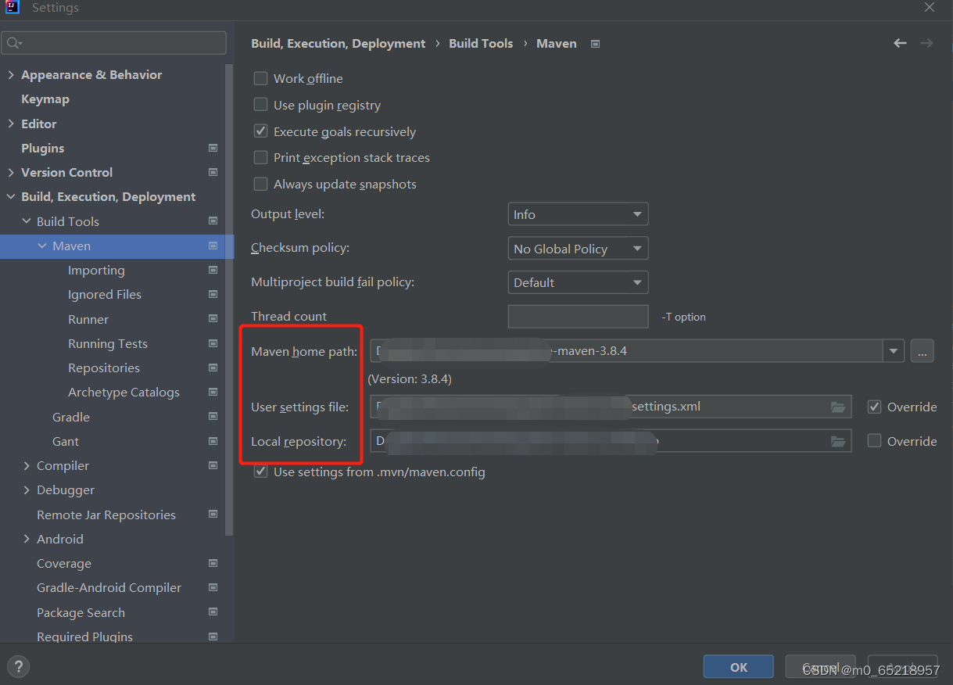The width and height of the screenshot is (953, 685).
Task: Open Maven Importing settings
Action: pyautogui.click(x=96, y=271)
